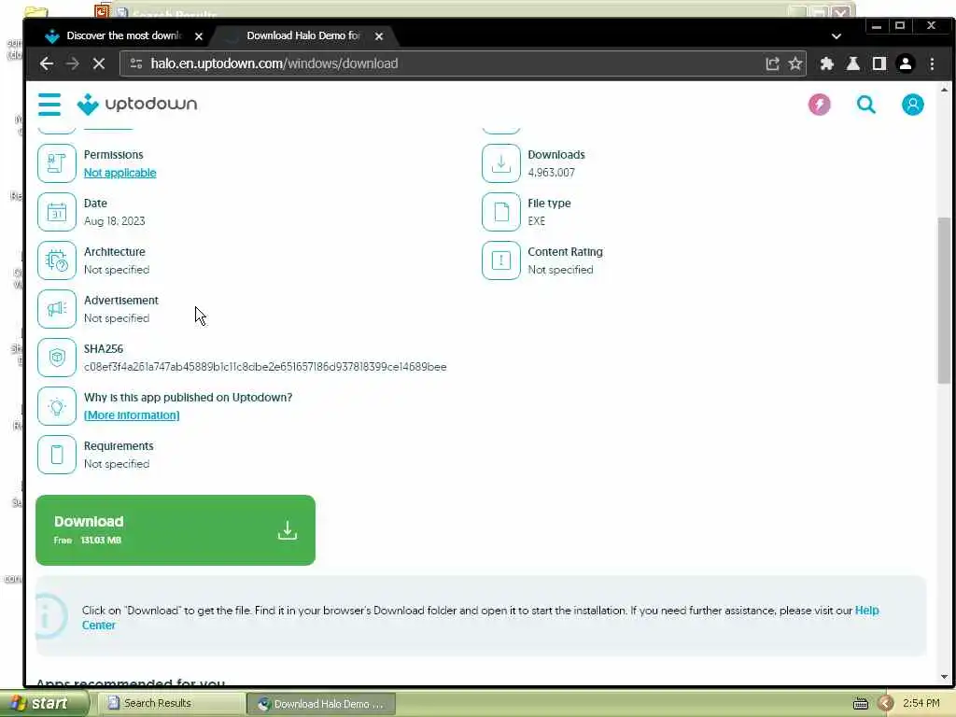Image resolution: width=956 pixels, height=717 pixels.
Task: Stop page loading with the X button
Action: click(x=99, y=63)
